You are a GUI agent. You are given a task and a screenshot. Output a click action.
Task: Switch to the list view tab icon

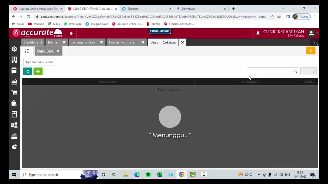click(27, 51)
